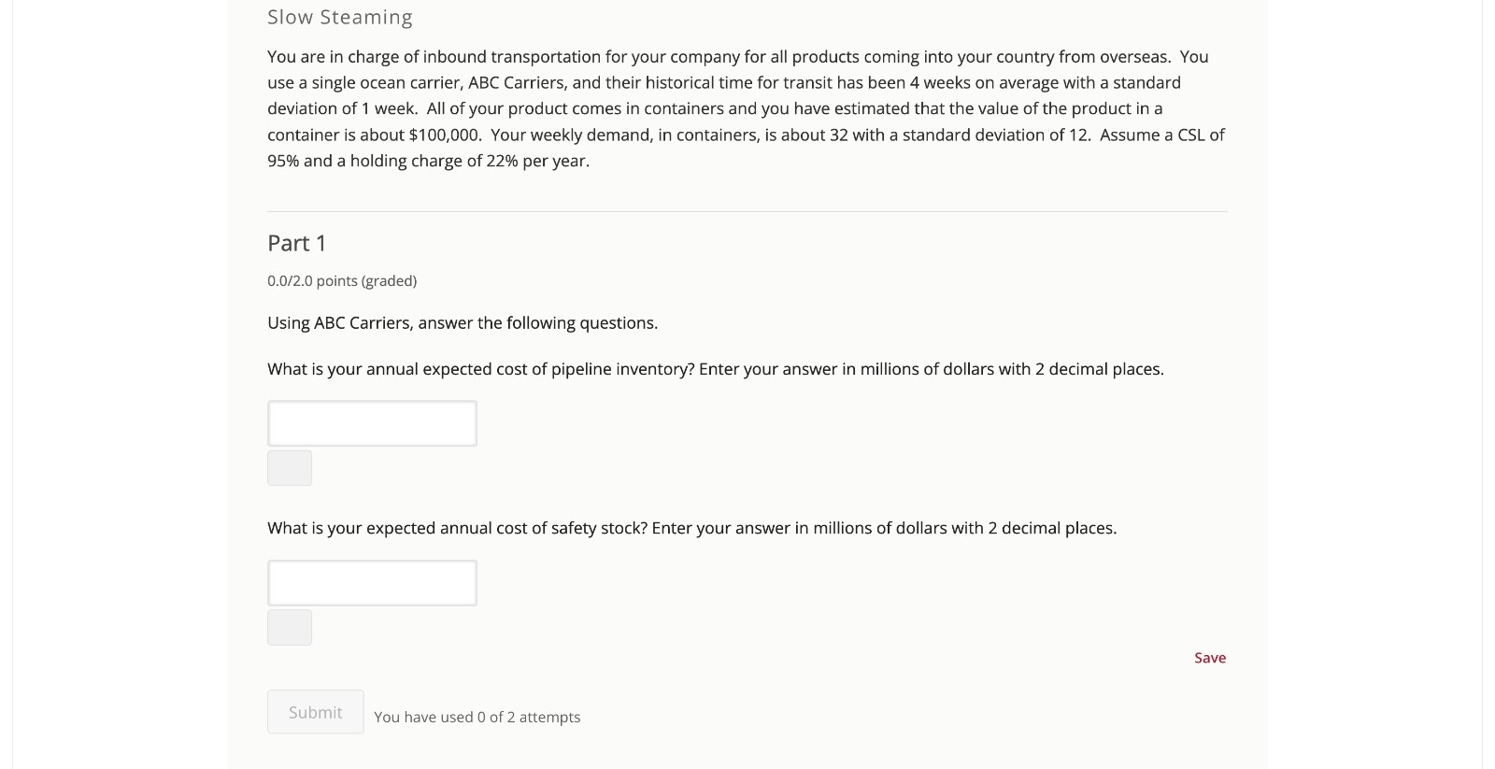Select the Slow Steaming problem title

[339, 17]
